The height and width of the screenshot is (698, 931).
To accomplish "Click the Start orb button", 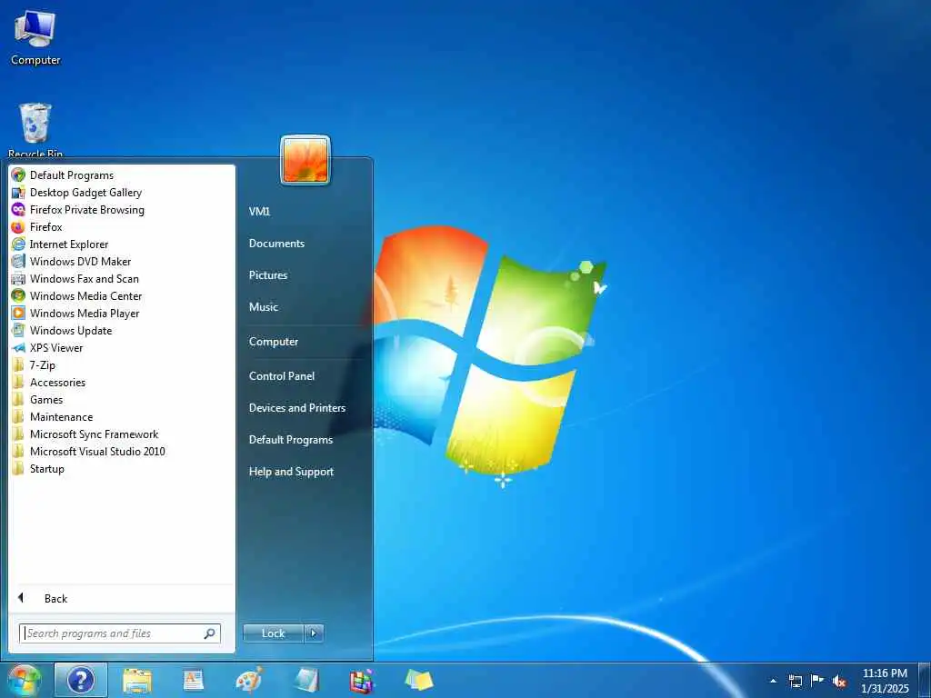I will (x=24, y=680).
